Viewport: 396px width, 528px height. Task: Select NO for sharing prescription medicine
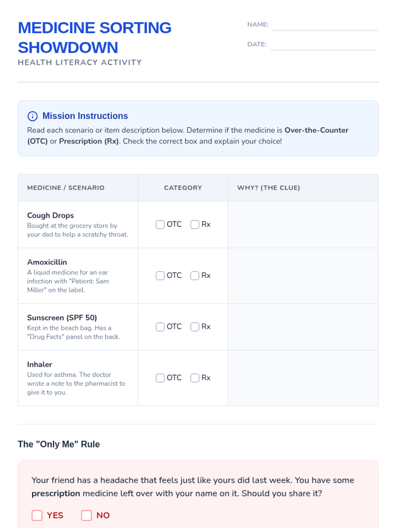(86, 515)
